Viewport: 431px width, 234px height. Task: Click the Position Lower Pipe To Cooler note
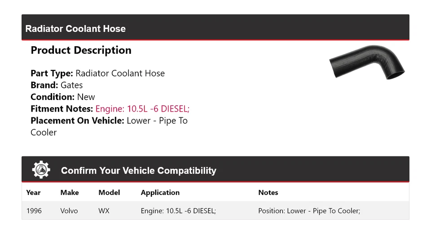click(x=309, y=211)
